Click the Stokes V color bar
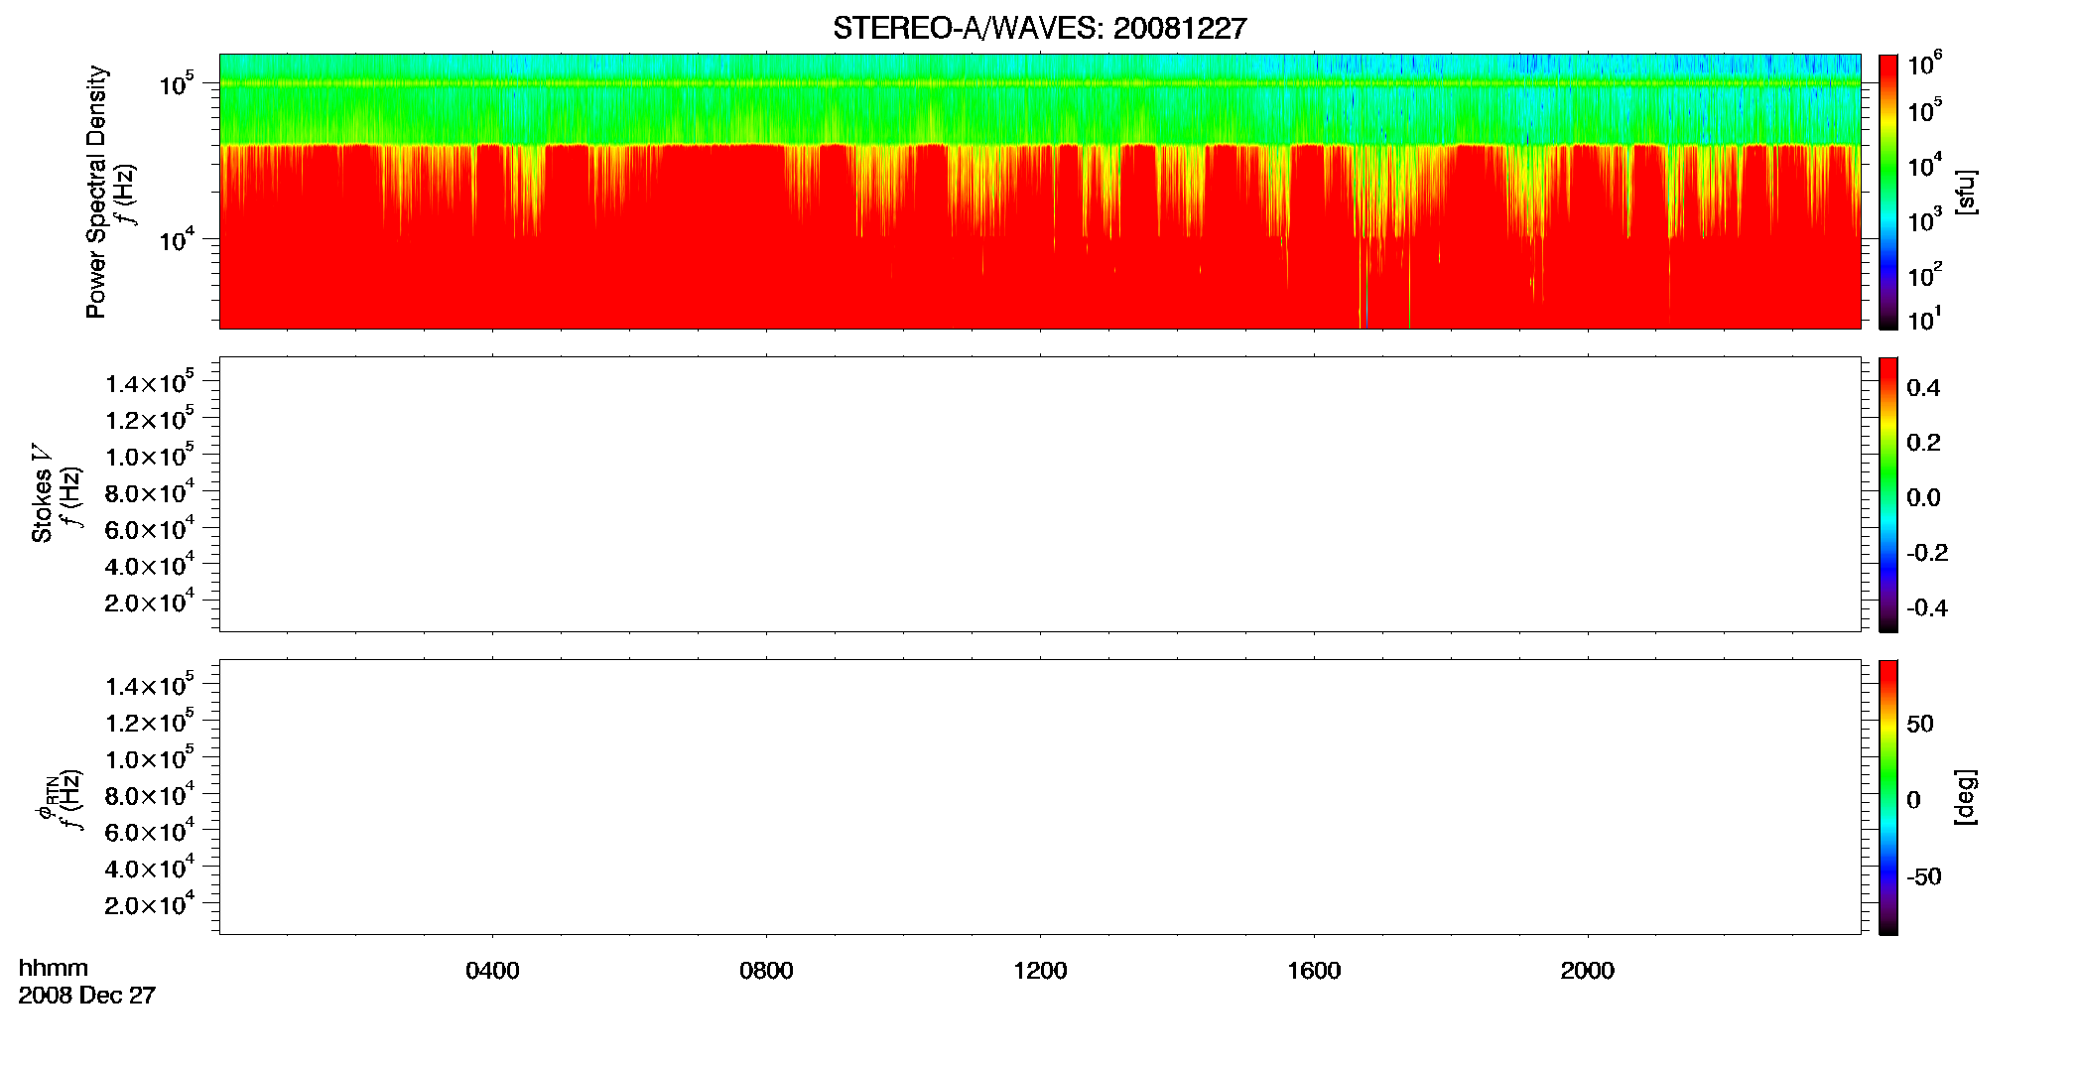Screen dimensions: 2080x1072 (x=1888, y=494)
